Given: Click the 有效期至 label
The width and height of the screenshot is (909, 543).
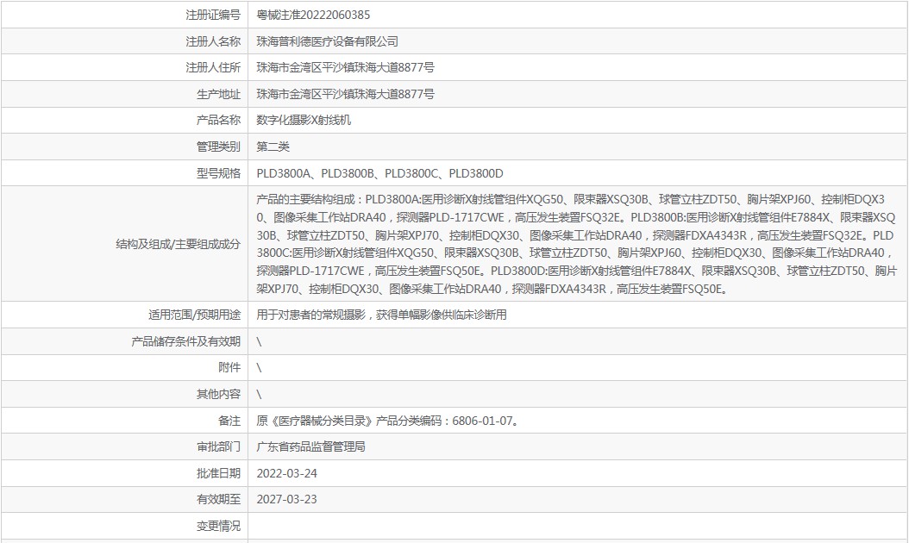Looking at the screenshot, I should click(218, 500).
